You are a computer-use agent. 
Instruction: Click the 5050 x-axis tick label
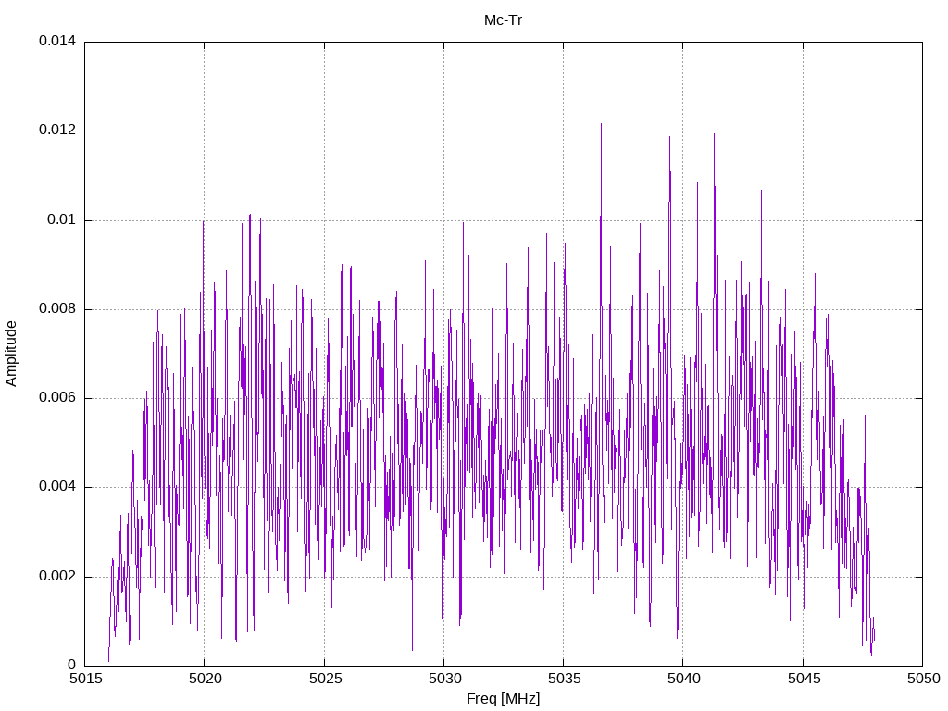[x=924, y=679]
